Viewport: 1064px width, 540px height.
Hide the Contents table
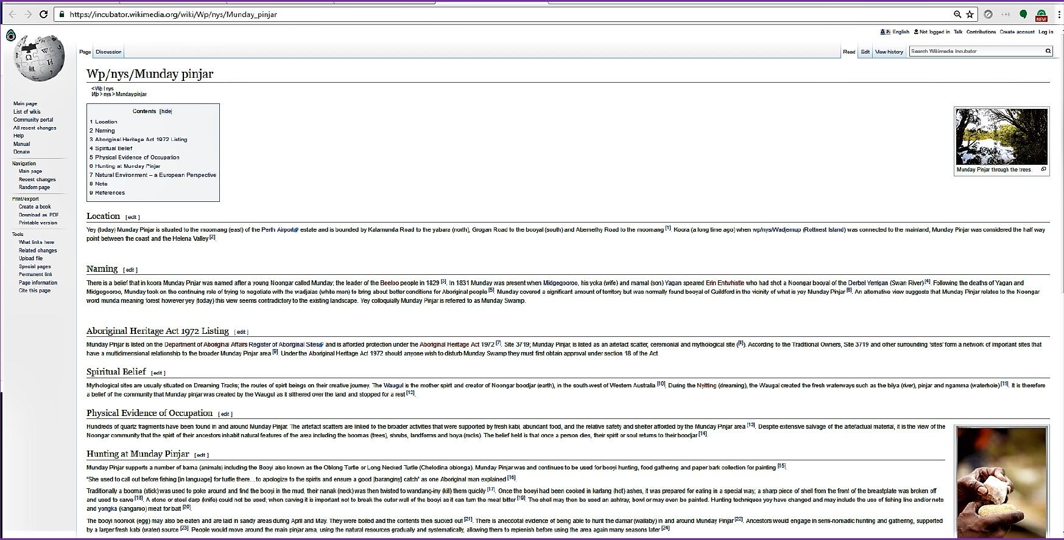tap(166, 111)
